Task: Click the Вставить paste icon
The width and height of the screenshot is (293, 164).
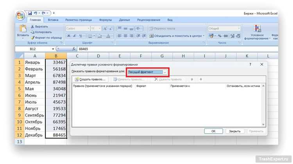Action: pyautogui.click(x=23, y=29)
